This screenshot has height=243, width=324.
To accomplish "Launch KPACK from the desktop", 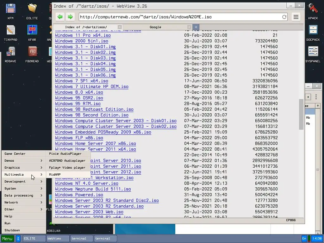I will point(313,12).
